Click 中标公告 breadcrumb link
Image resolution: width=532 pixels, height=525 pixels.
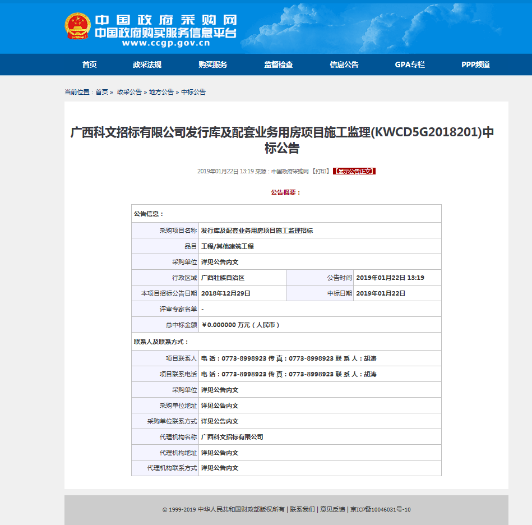point(193,92)
